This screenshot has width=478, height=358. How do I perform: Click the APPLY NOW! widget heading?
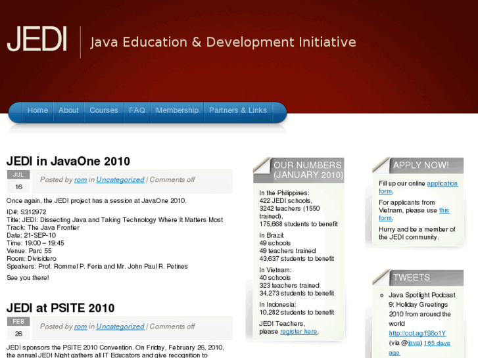pyautogui.click(x=421, y=165)
